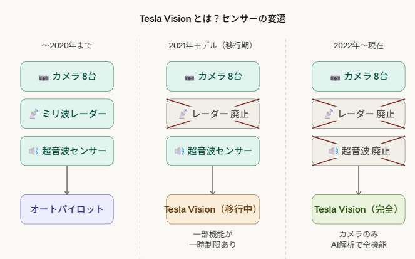Click the caption AI解析で全機能
Image resolution: width=415 pixels, height=259 pixels.
click(x=359, y=245)
